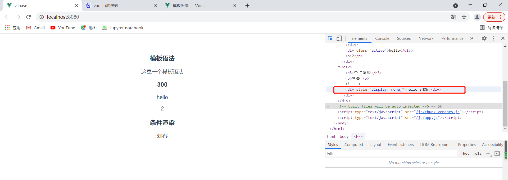Screen dimensions: 508x180
Task: Open the 应用 apps bookmark
Action: coord(13,28)
